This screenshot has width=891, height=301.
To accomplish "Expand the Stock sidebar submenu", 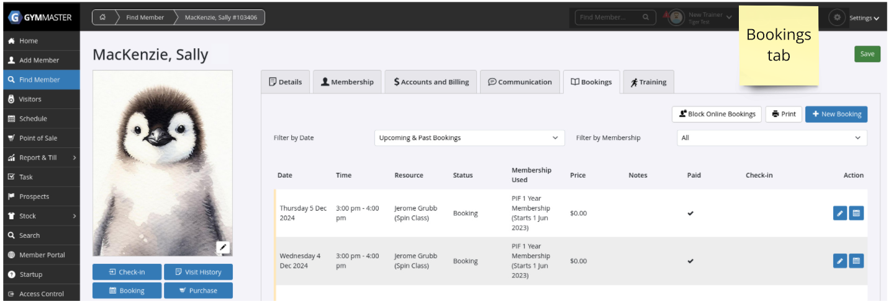I will 74,216.
